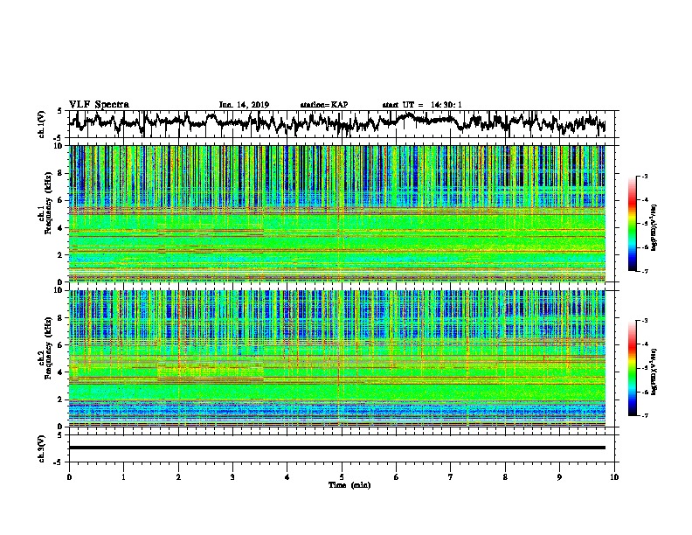
Task: Click tick label 1 on the Time axis
Action: 123,477
